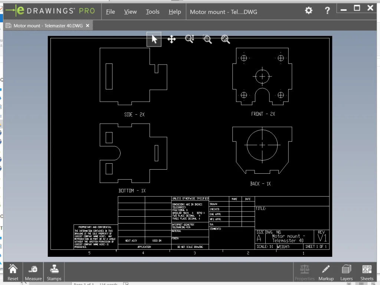Open the Tools menu
Screen dimensions: 380x285
pyautogui.click(x=153, y=12)
